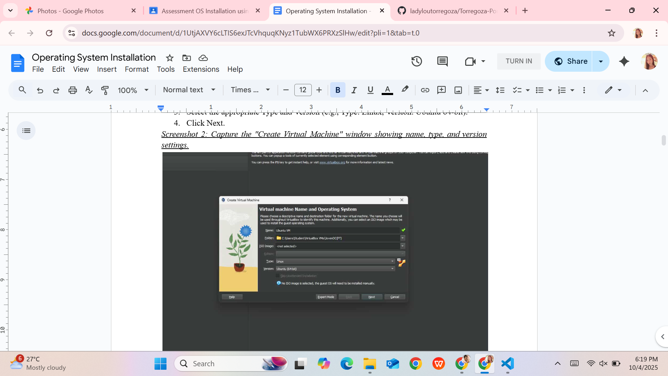
Task: Toggle underline formatting
Action: click(x=370, y=90)
